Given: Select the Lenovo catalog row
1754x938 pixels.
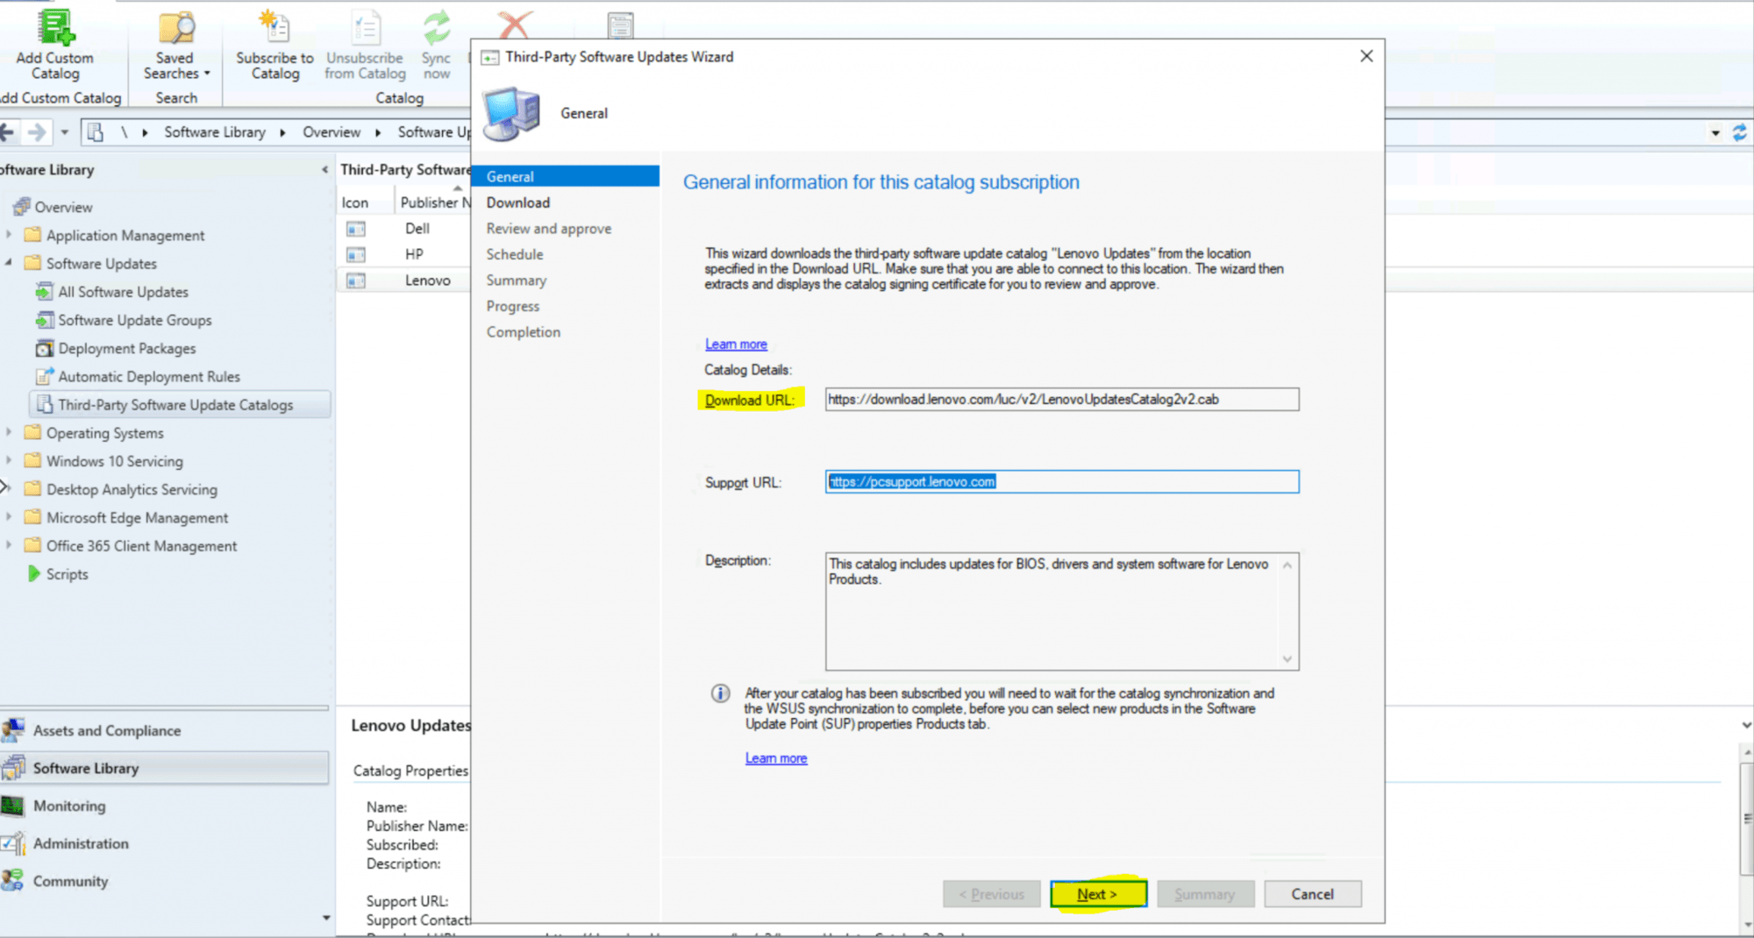Looking at the screenshot, I should pos(427,280).
